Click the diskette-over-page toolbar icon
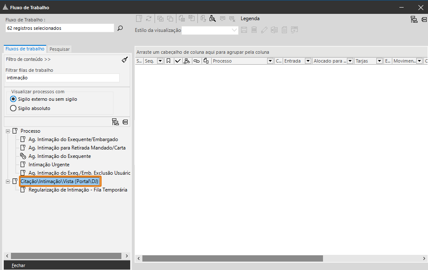This screenshot has height=270, width=428. pos(192,18)
